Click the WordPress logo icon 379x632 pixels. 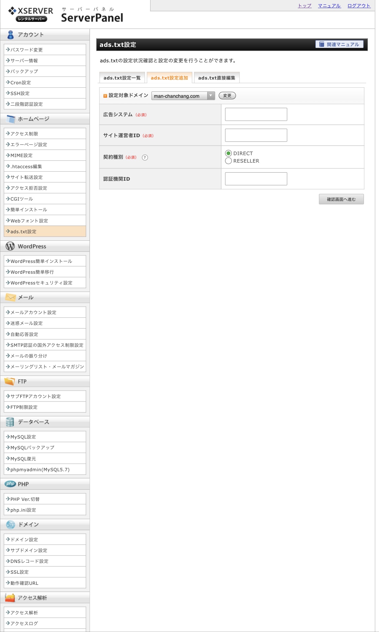pos(10,246)
